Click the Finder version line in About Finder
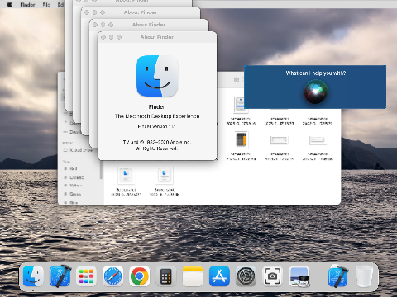This screenshot has height=297, width=397. coord(156,126)
